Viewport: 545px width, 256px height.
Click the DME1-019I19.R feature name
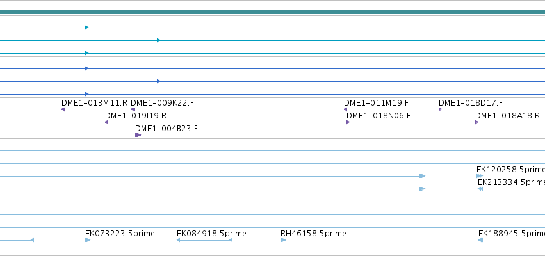[x=136, y=116]
